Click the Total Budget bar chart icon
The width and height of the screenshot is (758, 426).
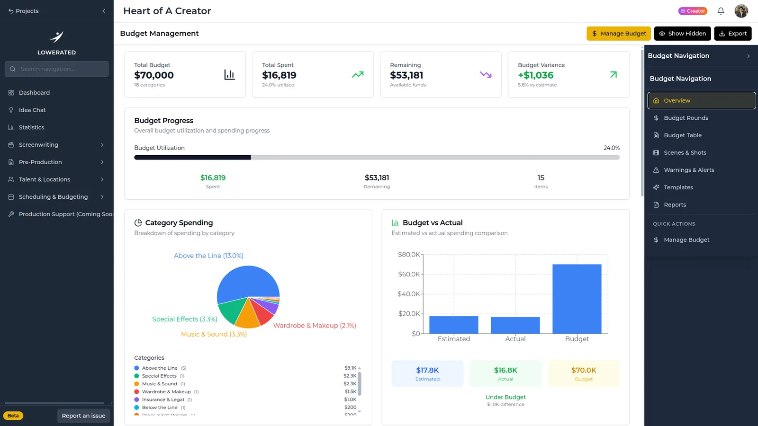[x=229, y=75]
